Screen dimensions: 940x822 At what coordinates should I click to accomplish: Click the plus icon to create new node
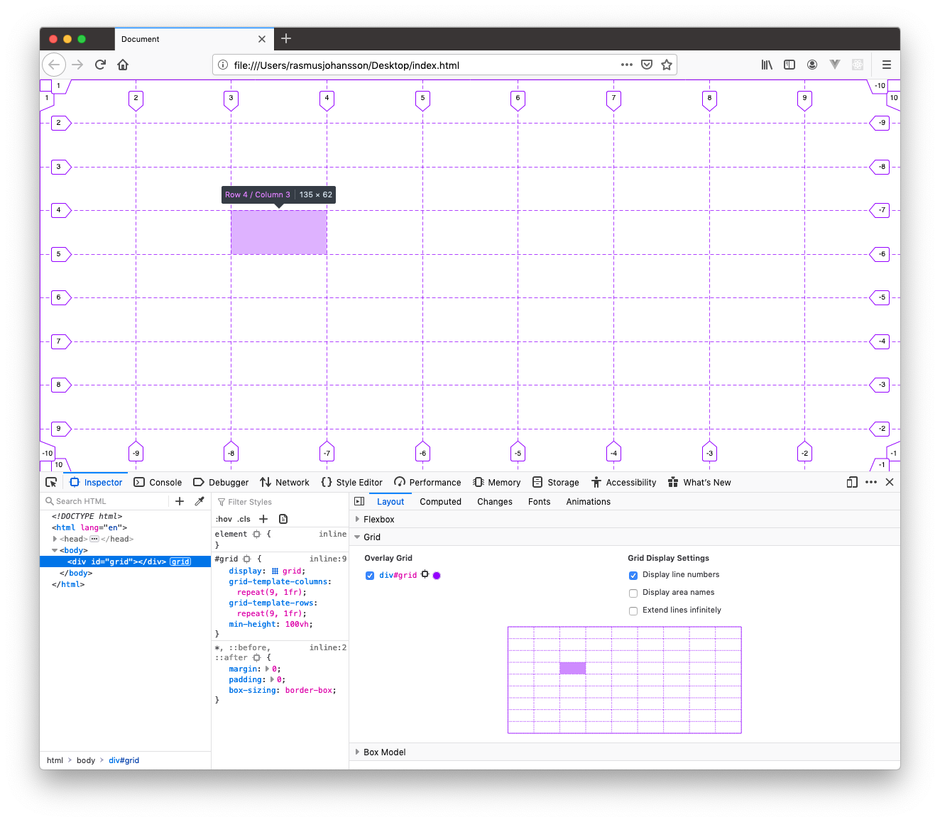(x=180, y=501)
